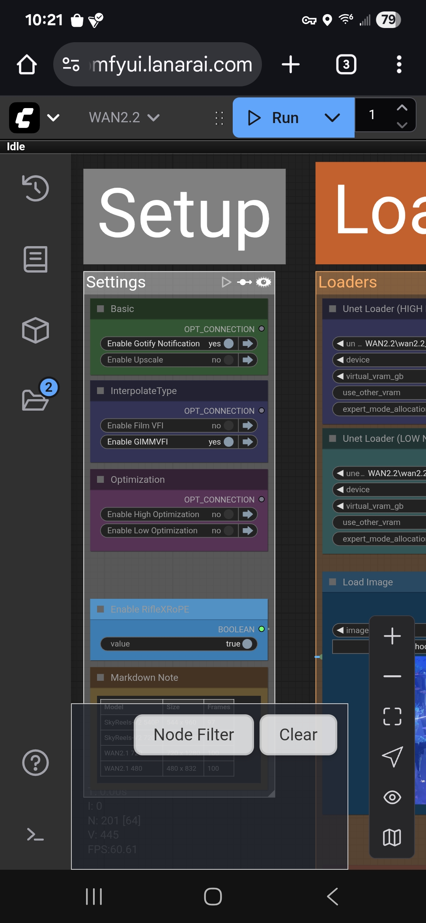Decrease the batch count with down arrow
Viewport: 426px width, 923px height.
click(x=402, y=125)
